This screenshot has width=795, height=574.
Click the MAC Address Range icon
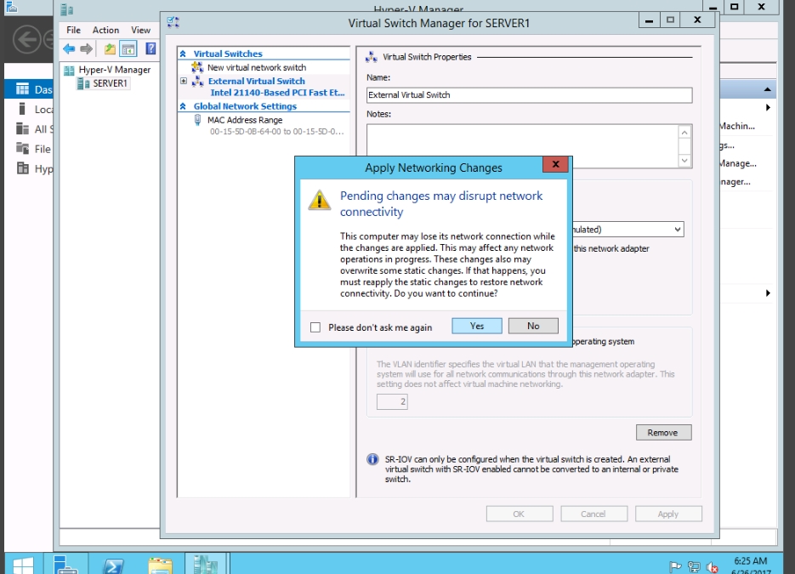pyautogui.click(x=198, y=120)
